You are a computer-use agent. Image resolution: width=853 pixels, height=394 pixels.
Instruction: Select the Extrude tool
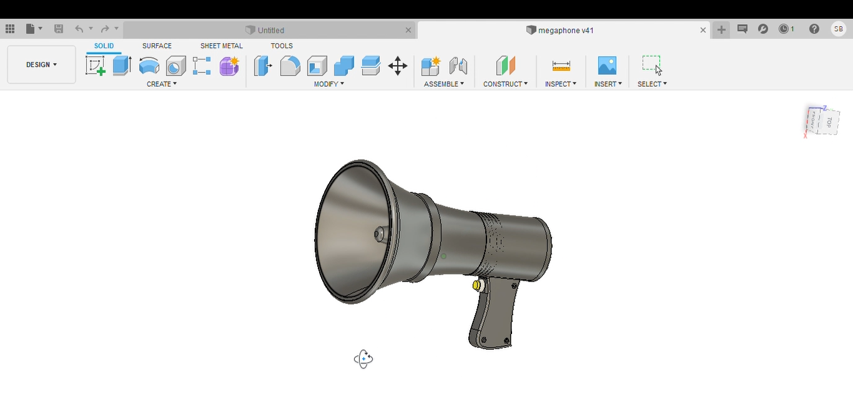click(122, 66)
